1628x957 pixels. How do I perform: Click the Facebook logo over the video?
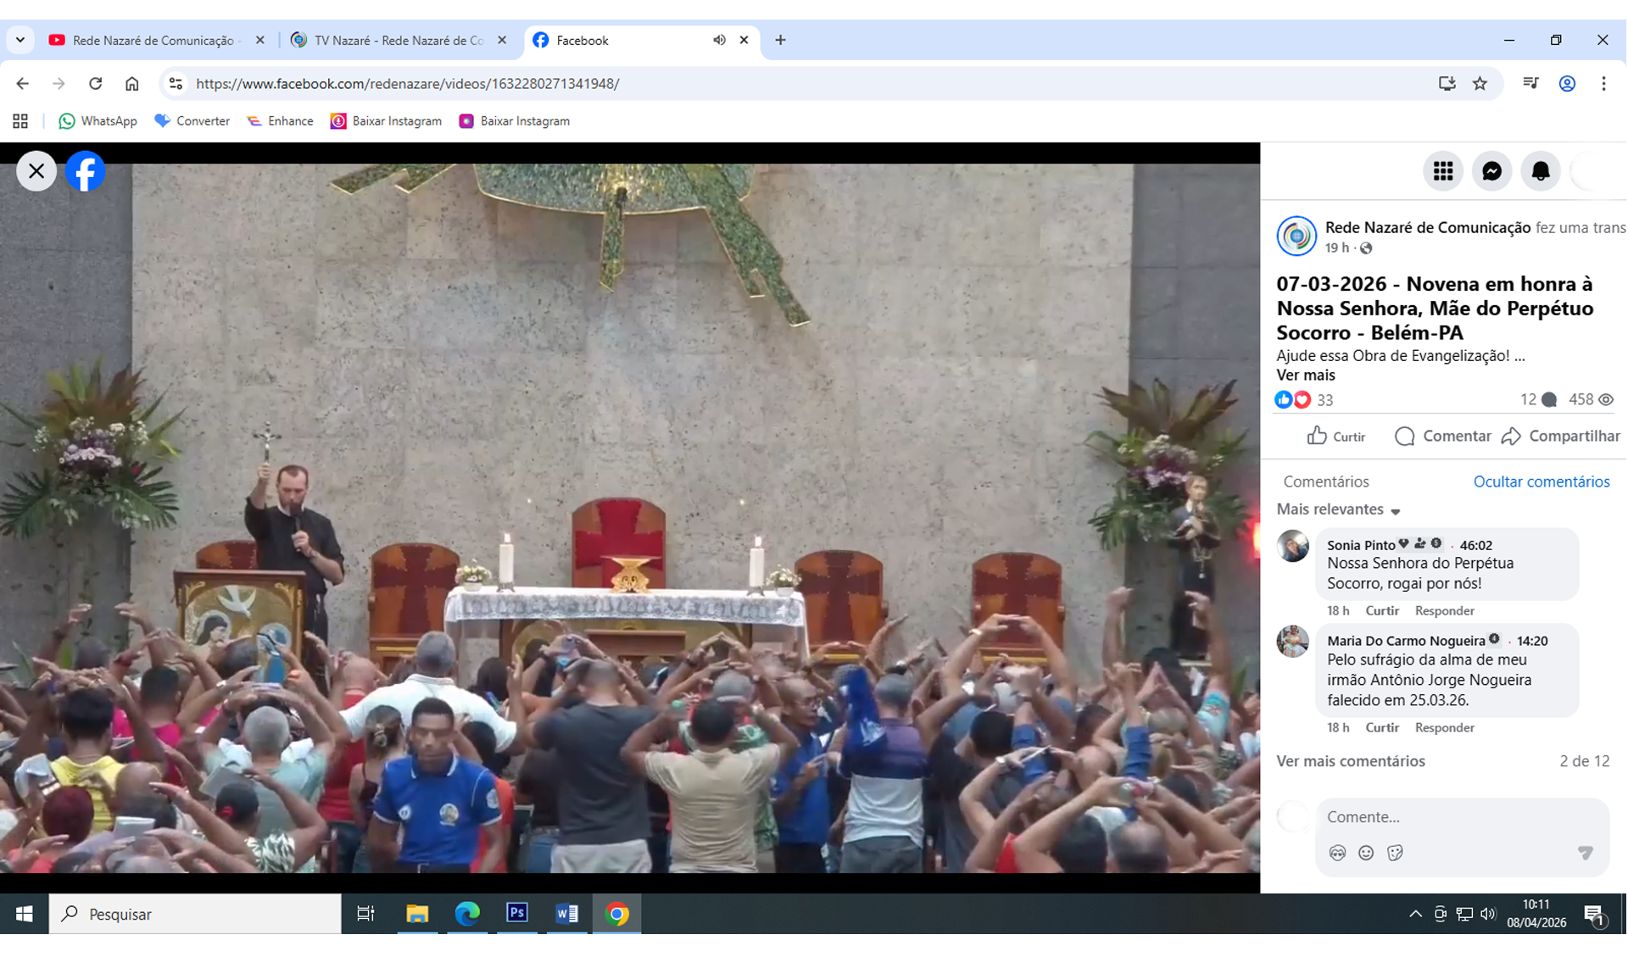click(x=86, y=171)
